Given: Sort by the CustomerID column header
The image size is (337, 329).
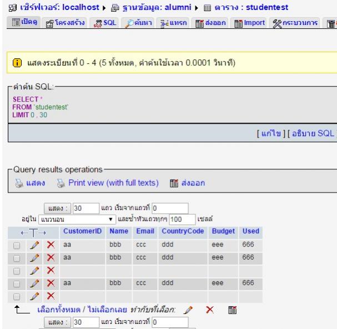Looking at the screenshot, I should pyautogui.click(x=82, y=230).
